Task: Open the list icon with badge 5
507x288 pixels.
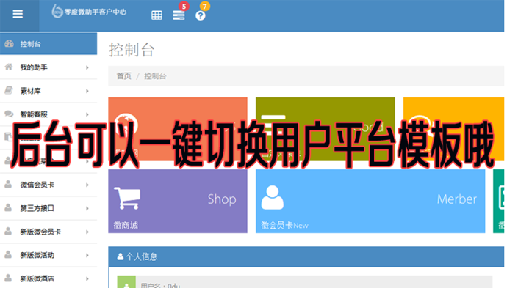Action: point(179,15)
